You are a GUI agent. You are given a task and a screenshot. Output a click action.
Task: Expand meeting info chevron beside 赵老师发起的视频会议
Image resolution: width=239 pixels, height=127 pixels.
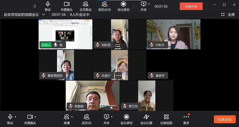(x=44, y=15)
